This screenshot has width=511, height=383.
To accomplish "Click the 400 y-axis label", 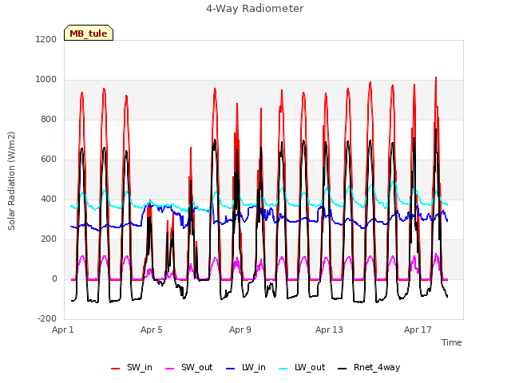I will point(49,199).
